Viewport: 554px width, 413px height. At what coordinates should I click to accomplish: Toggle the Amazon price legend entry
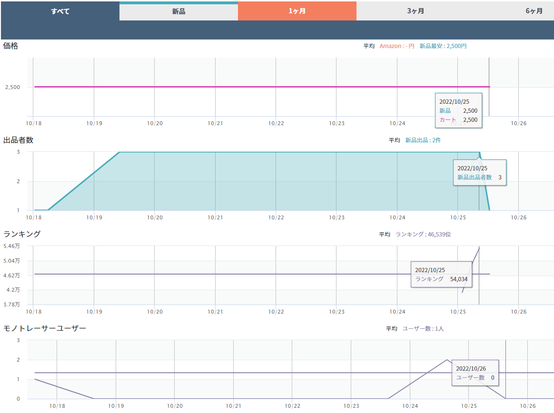[397, 46]
